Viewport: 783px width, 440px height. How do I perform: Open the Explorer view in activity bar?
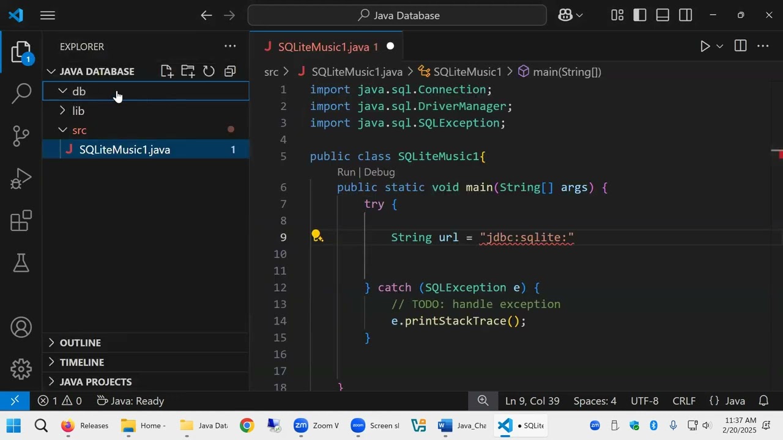(x=21, y=53)
